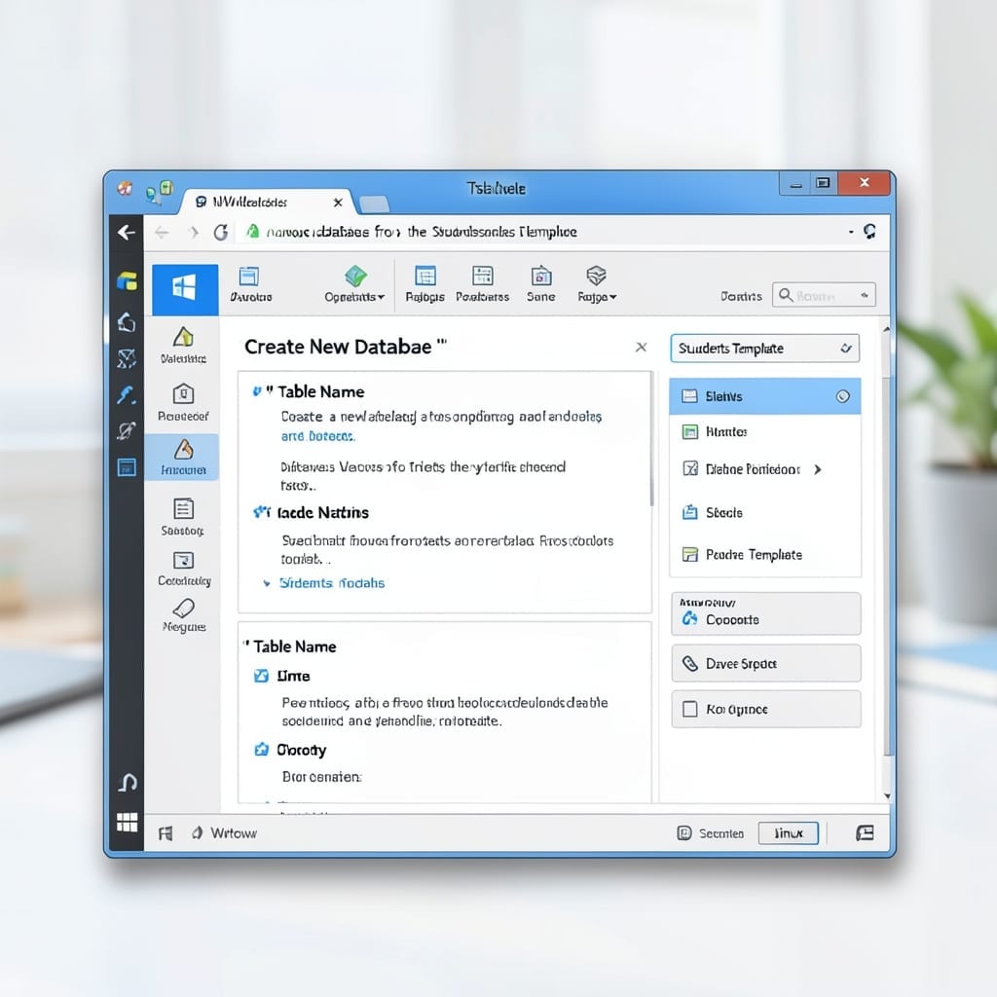This screenshot has height=997, width=997.
Task: Select the highlighted Slaivs list item
Action: click(765, 397)
